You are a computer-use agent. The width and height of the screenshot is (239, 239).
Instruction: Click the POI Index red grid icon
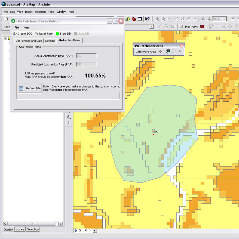point(202,27)
